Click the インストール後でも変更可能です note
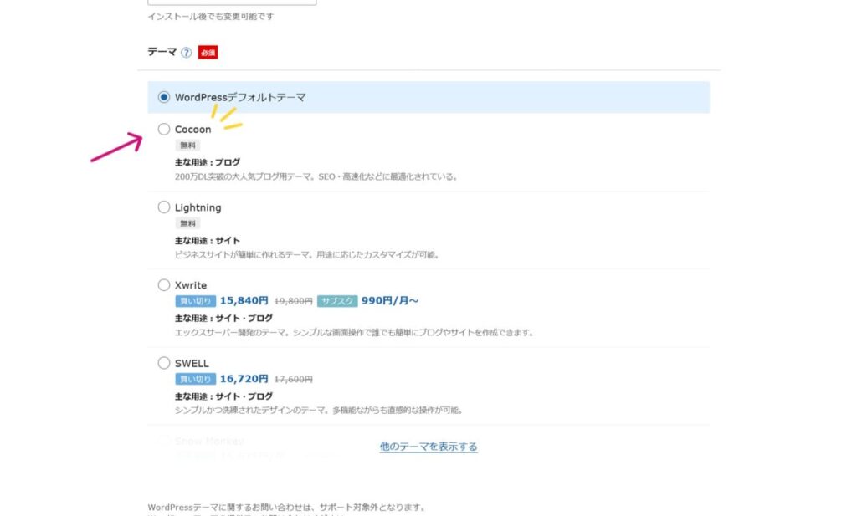Screen dimensions: 857x516 (x=211, y=17)
